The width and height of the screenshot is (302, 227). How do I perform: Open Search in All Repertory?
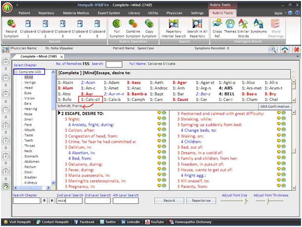tap(197, 24)
